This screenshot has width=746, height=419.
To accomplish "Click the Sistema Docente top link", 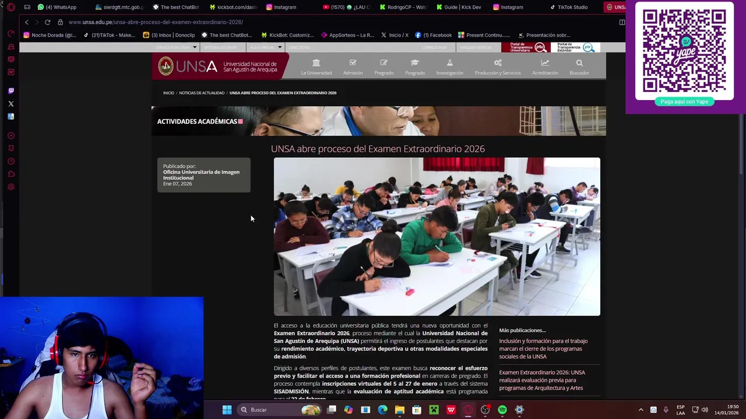I will point(220,47).
